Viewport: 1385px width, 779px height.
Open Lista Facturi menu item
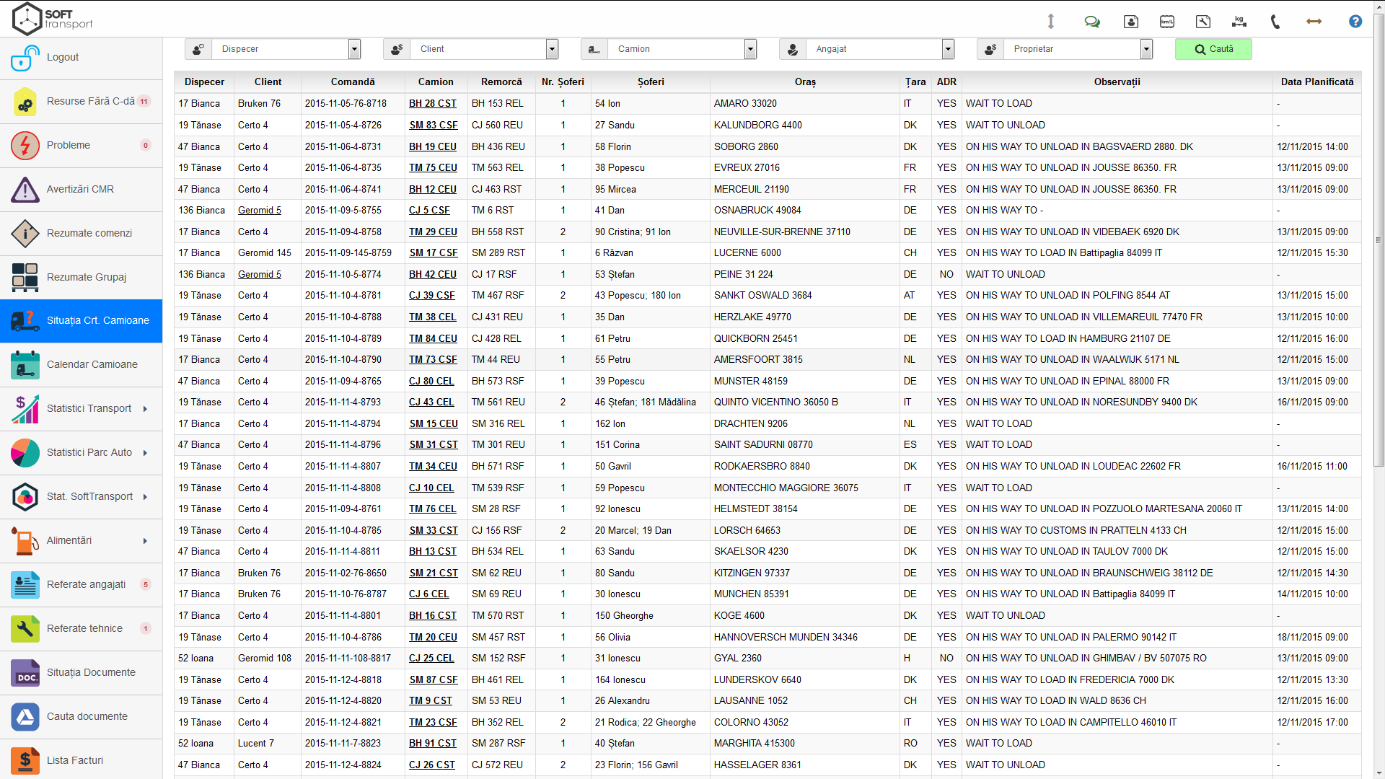coord(81,761)
